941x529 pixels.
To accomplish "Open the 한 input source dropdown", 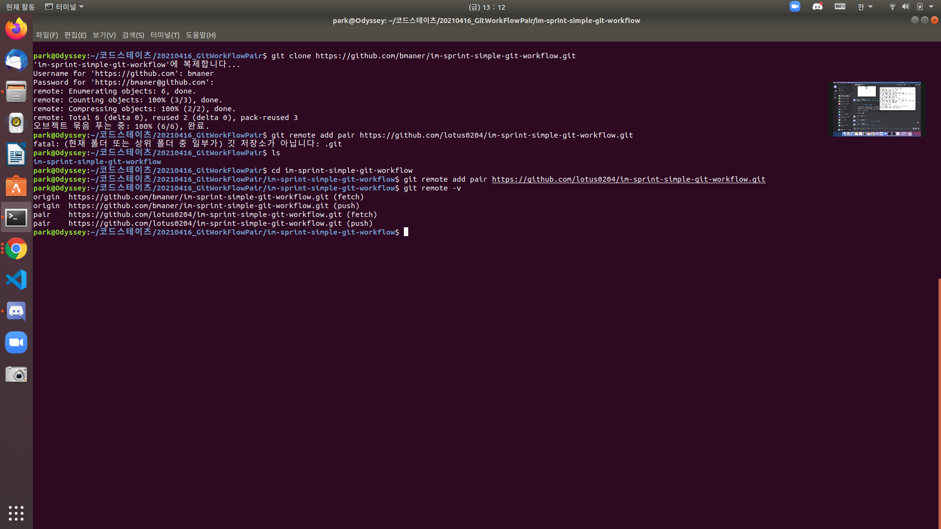I will coord(865,7).
